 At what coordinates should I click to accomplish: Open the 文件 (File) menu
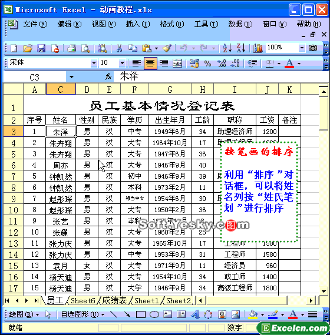[x=35, y=24]
